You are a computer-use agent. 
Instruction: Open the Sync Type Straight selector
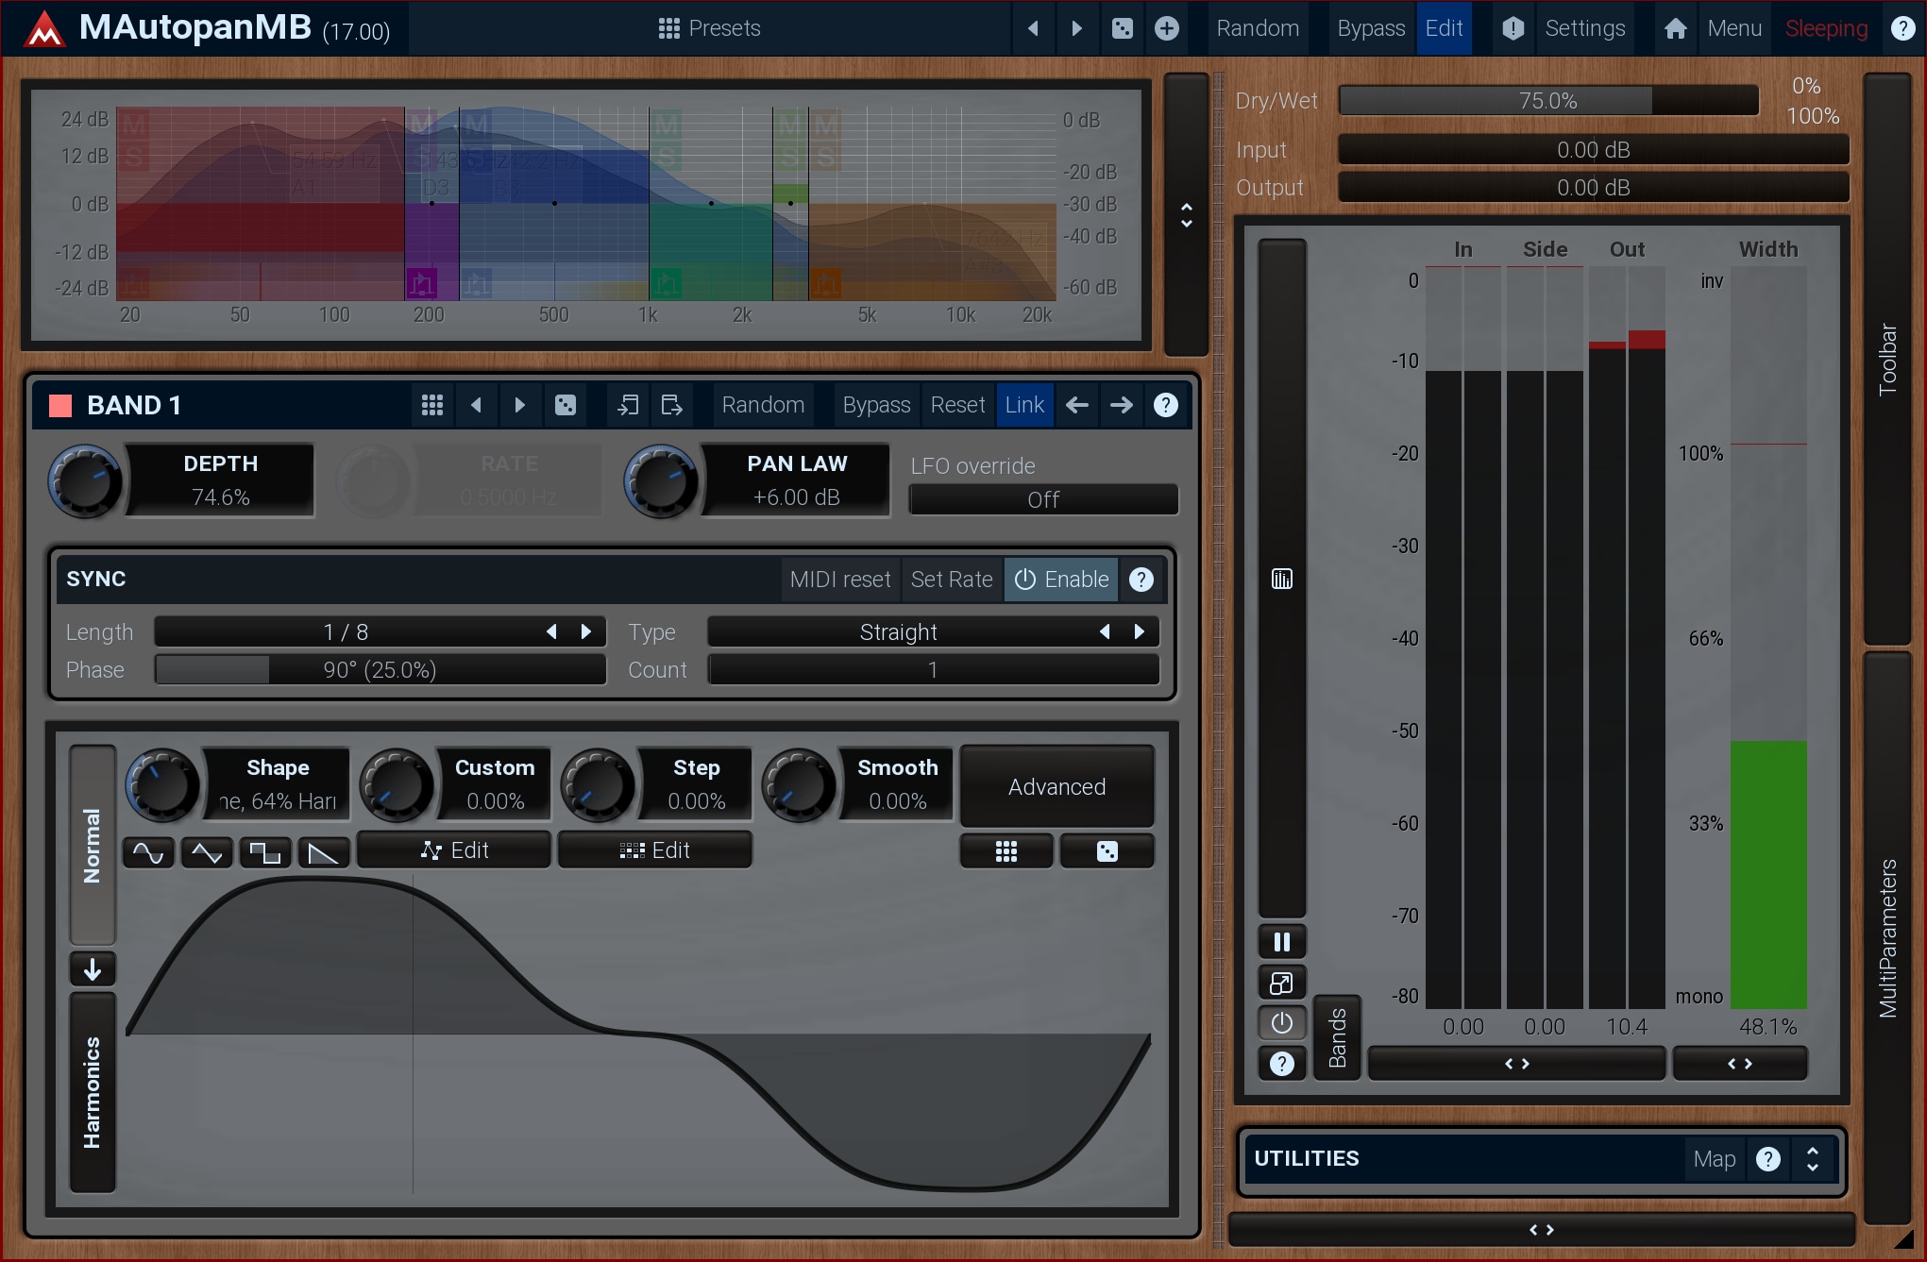898,631
